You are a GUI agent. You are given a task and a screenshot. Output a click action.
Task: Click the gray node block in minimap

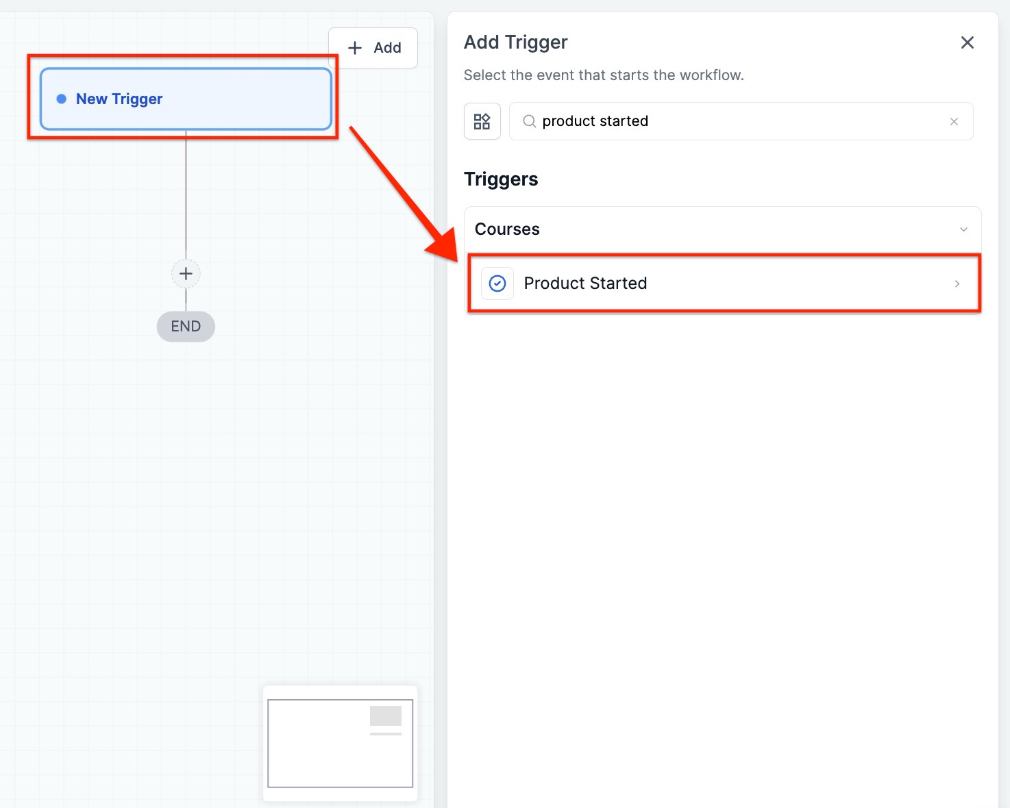pyautogui.click(x=386, y=716)
